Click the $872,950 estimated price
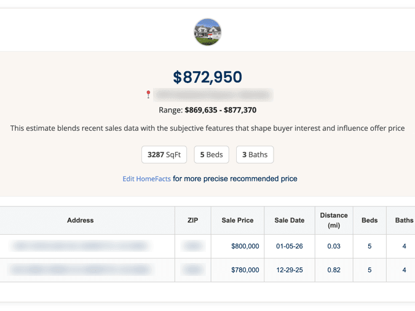 coord(208,77)
